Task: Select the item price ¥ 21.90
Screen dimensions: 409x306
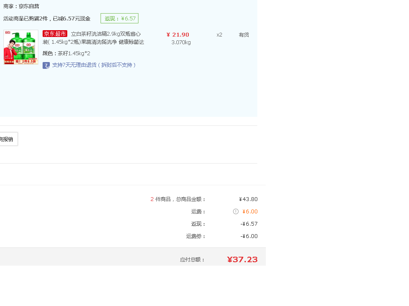Action: 178,34
